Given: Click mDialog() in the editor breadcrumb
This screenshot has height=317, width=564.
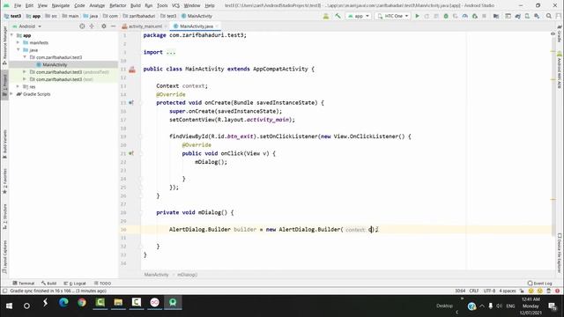Looking at the screenshot, I should tap(187, 275).
